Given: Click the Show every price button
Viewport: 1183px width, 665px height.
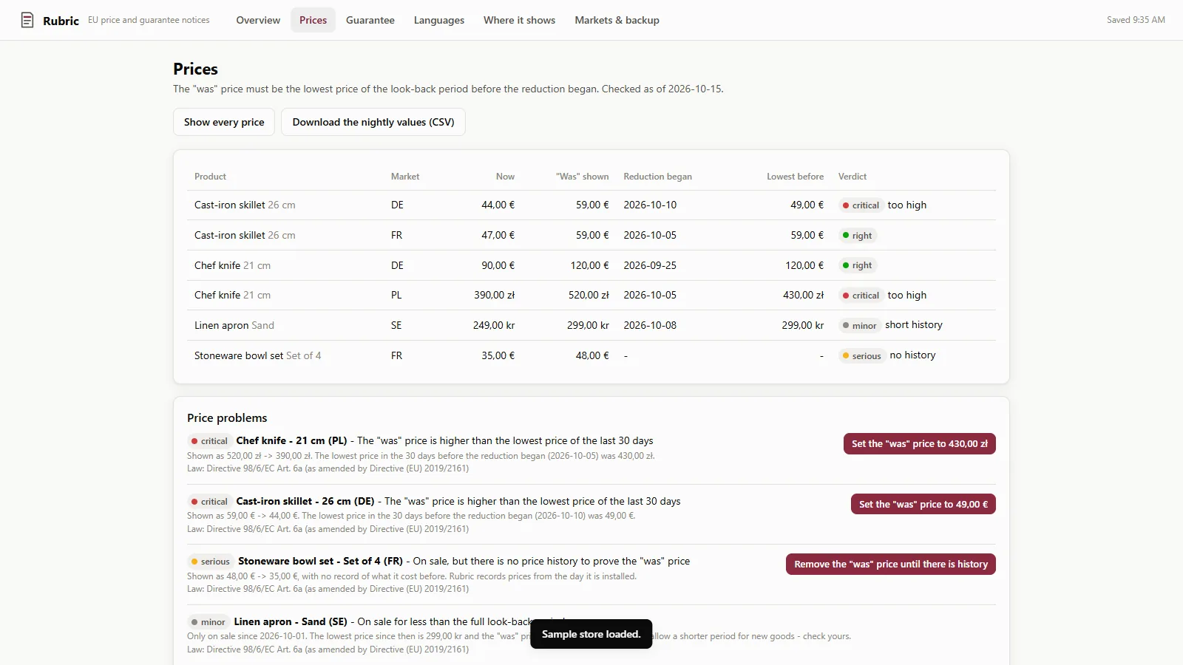Looking at the screenshot, I should [x=224, y=122].
